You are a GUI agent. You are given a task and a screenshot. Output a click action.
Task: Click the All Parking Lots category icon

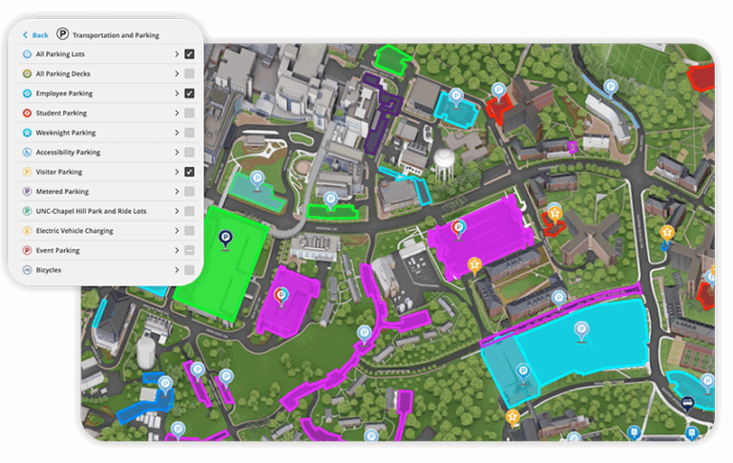point(27,53)
